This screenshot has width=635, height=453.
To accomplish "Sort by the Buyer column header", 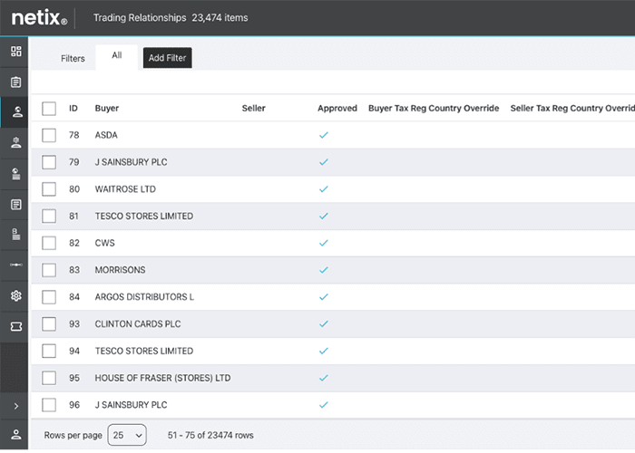I will point(107,109).
